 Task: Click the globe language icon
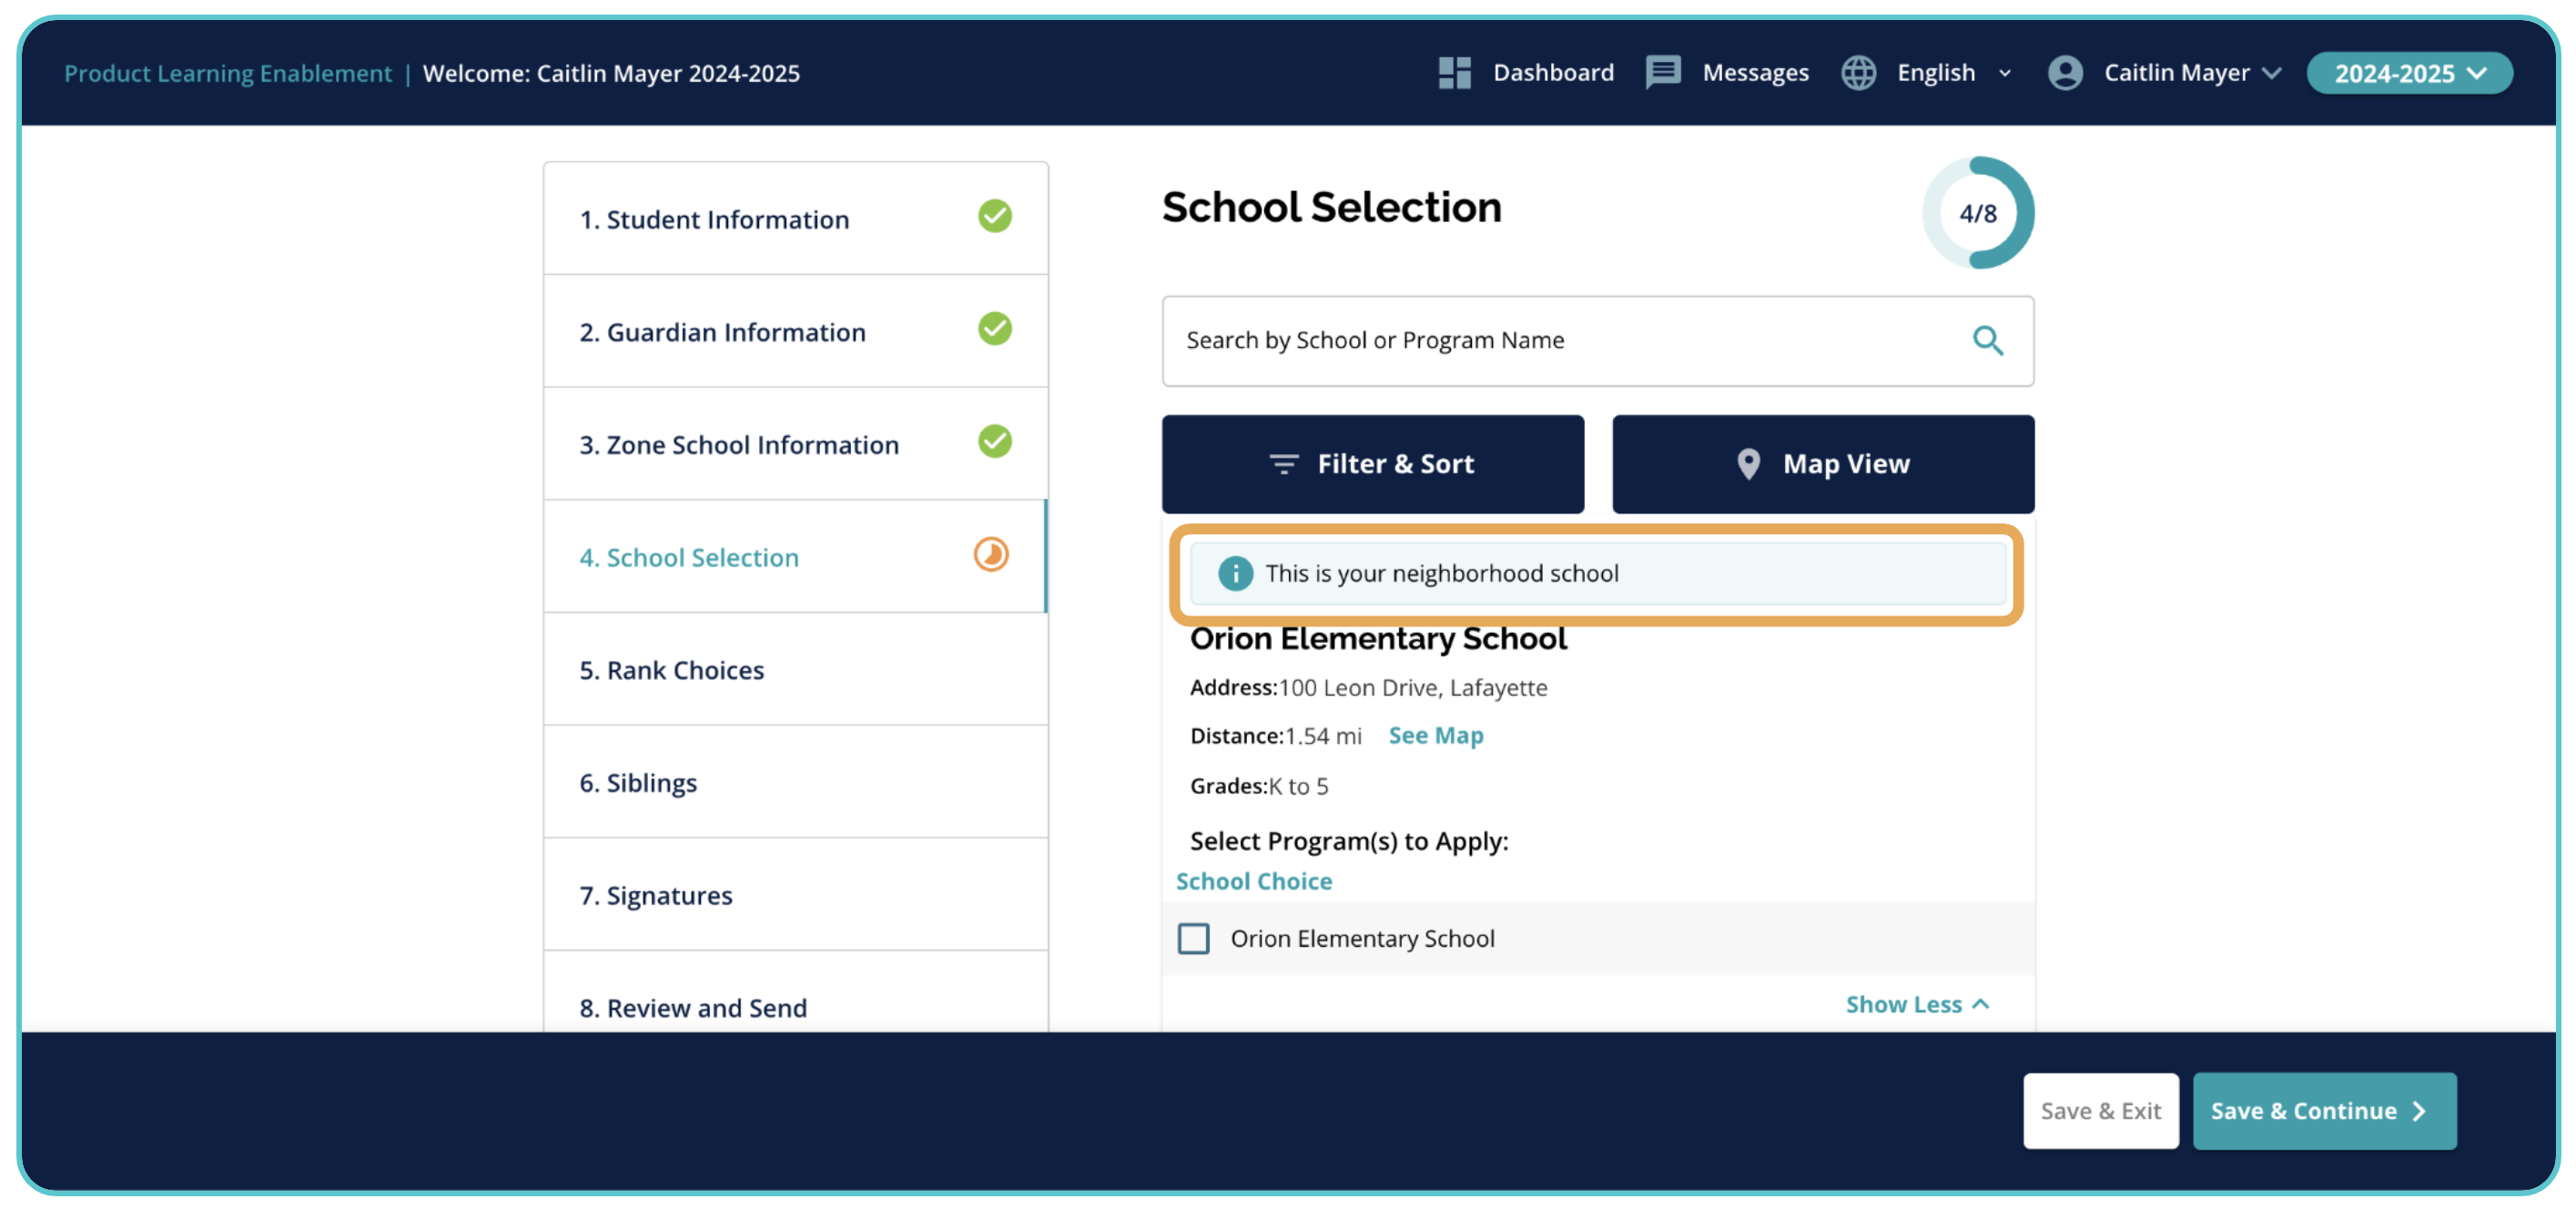coord(1858,73)
